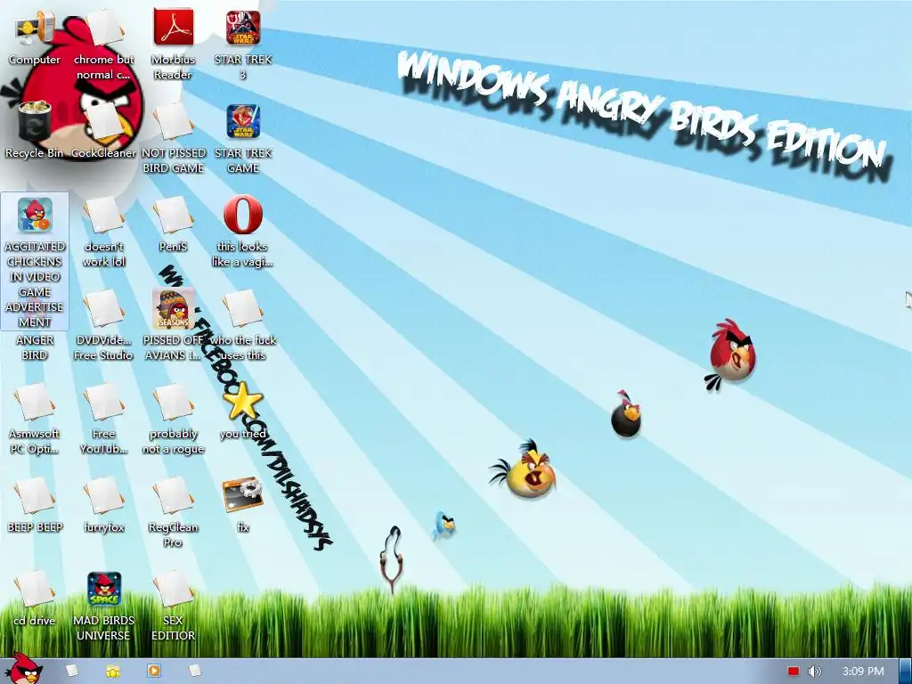Screen dimensions: 912x684
Task: Click the 'PeniS' icon label text
Action: pyautogui.click(x=174, y=246)
